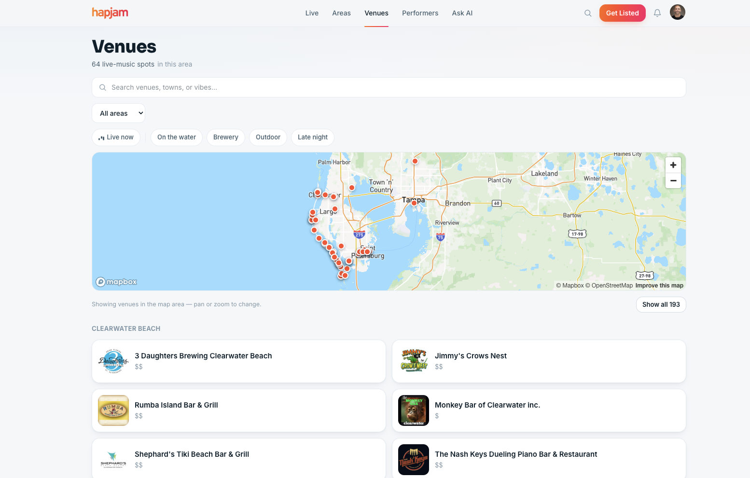Toggle the Outdoor filter chip

point(268,137)
